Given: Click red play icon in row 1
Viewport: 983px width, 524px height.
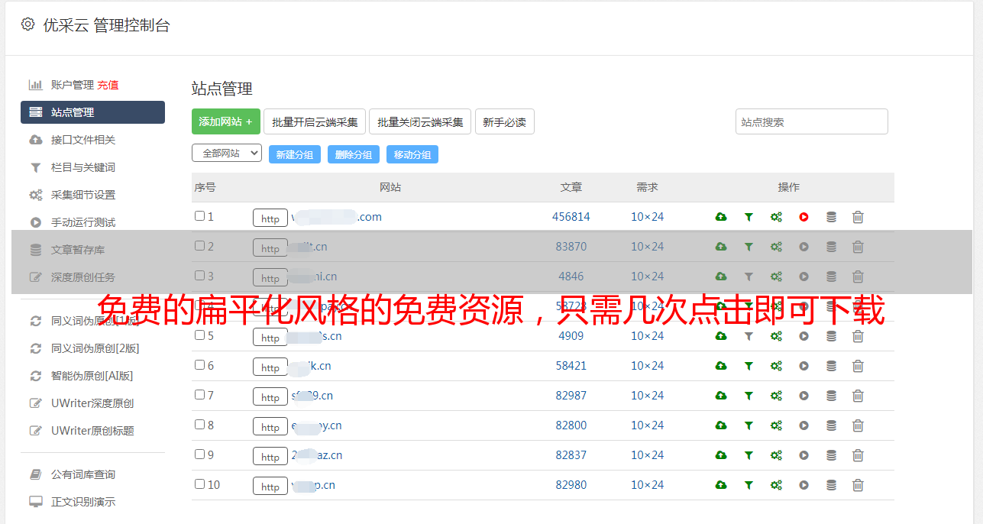Looking at the screenshot, I should [804, 217].
